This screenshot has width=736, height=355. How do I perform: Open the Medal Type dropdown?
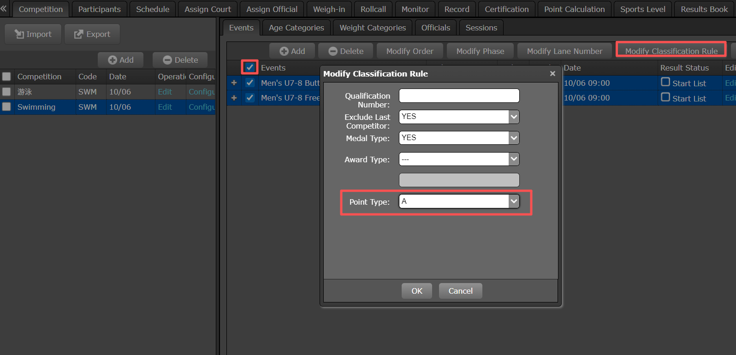(514, 138)
